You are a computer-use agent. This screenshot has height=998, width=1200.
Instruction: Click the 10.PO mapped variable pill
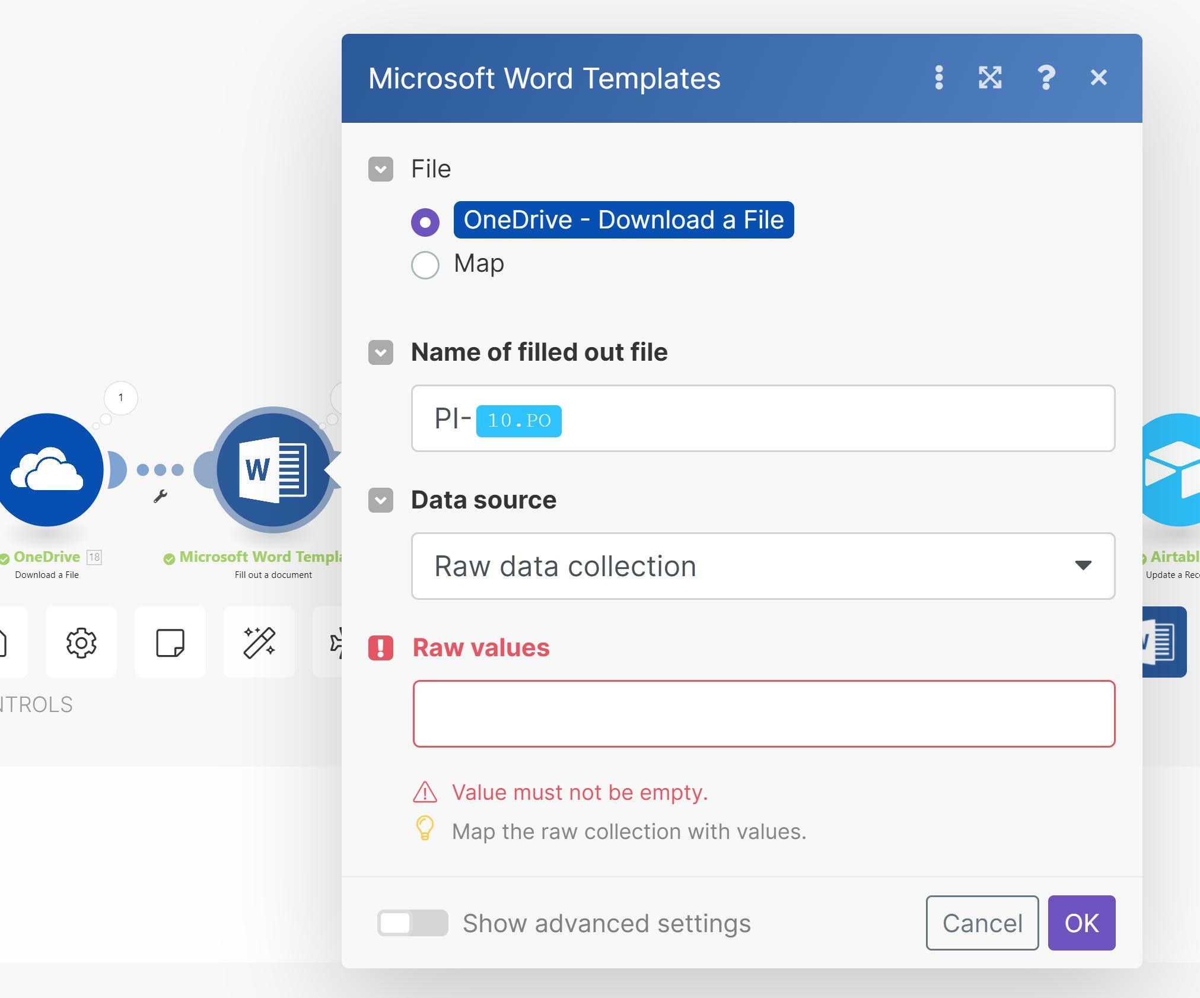point(519,421)
